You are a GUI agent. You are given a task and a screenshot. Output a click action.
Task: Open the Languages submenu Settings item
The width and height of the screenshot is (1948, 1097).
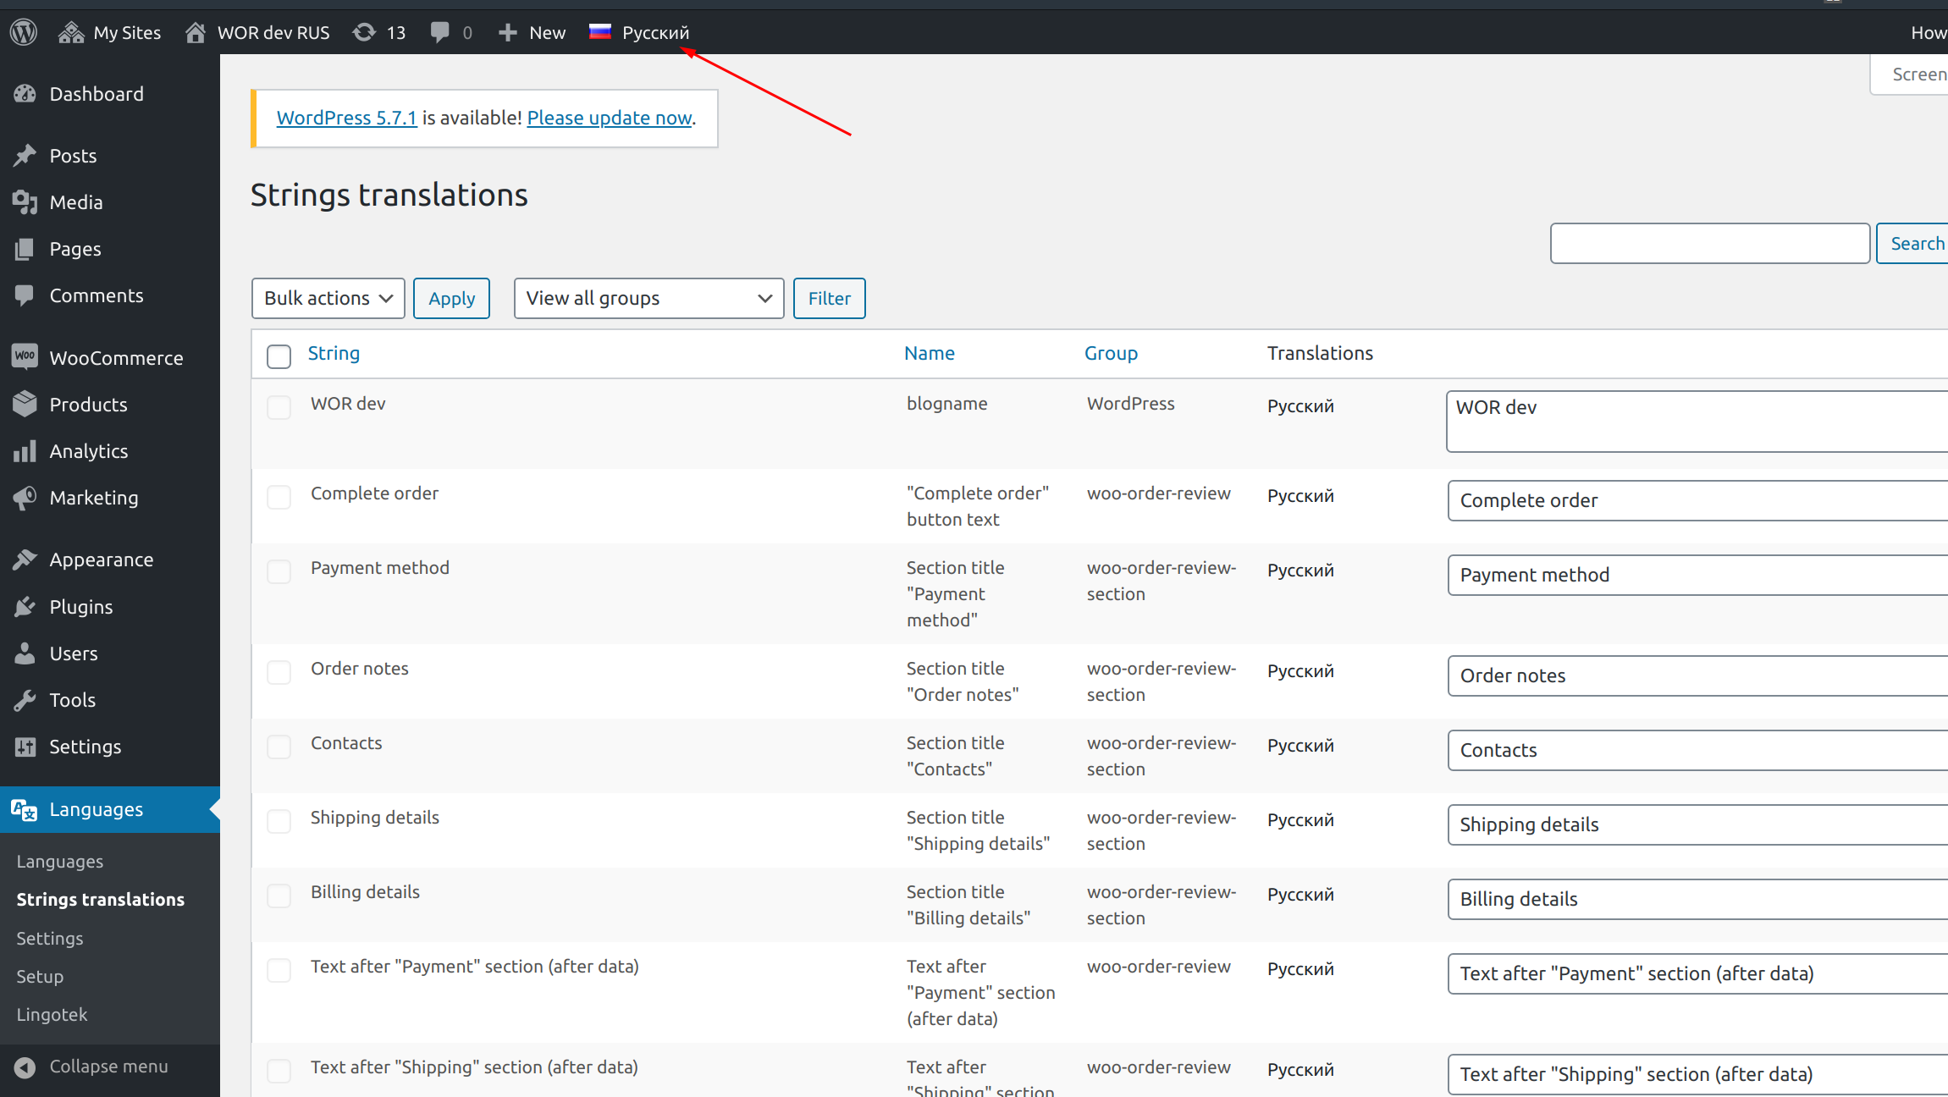click(x=50, y=938)
